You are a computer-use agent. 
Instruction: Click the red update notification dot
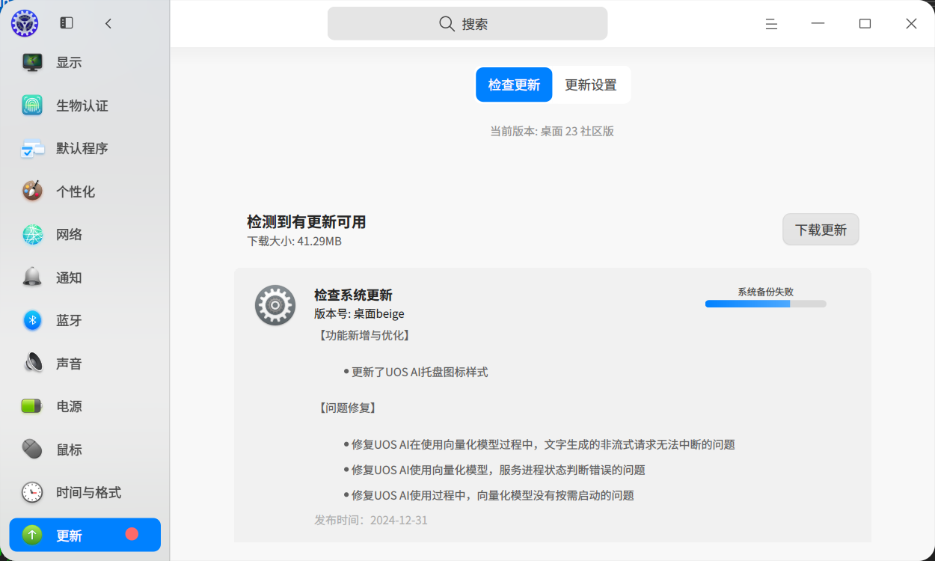(132, 534)
